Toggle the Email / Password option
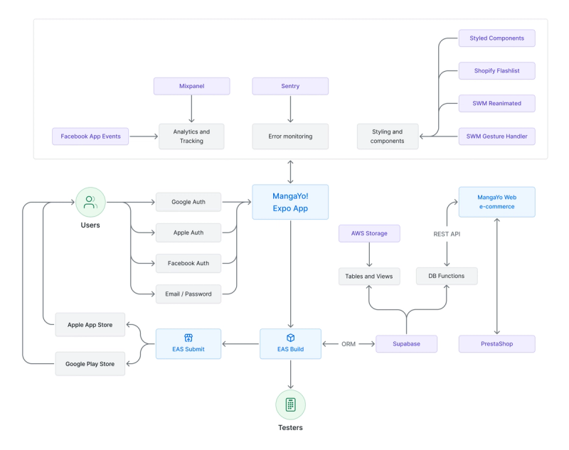Viewport: 569px width, 450px height. point(188,294)
